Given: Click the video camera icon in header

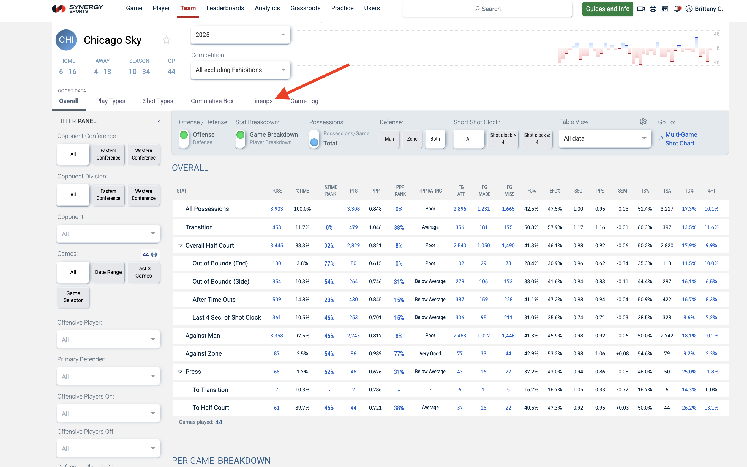Looking at the screenshot, I should pos(641,9).
